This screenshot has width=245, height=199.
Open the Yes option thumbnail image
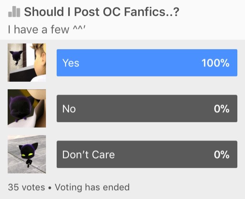[27, 63]
